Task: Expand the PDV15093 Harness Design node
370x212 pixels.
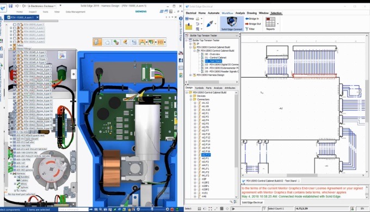Action: tap(190, 75)
